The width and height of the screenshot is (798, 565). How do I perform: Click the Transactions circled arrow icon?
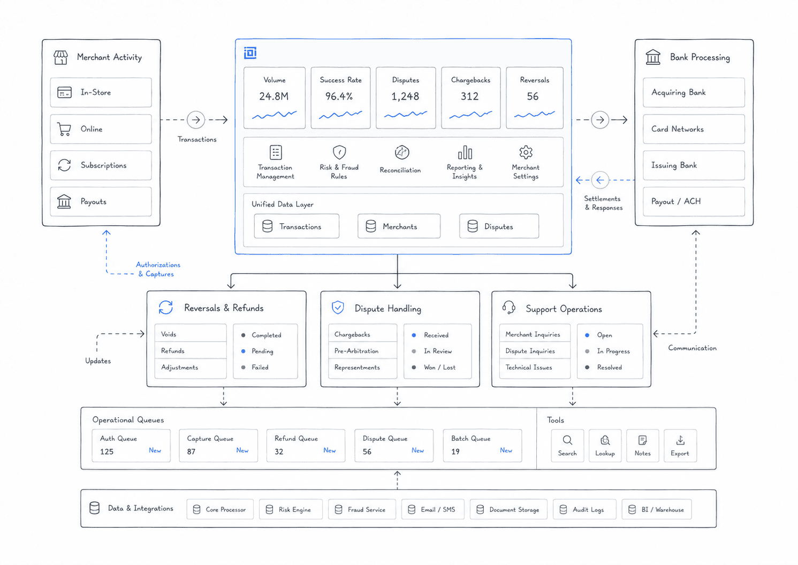click(196, 120)
